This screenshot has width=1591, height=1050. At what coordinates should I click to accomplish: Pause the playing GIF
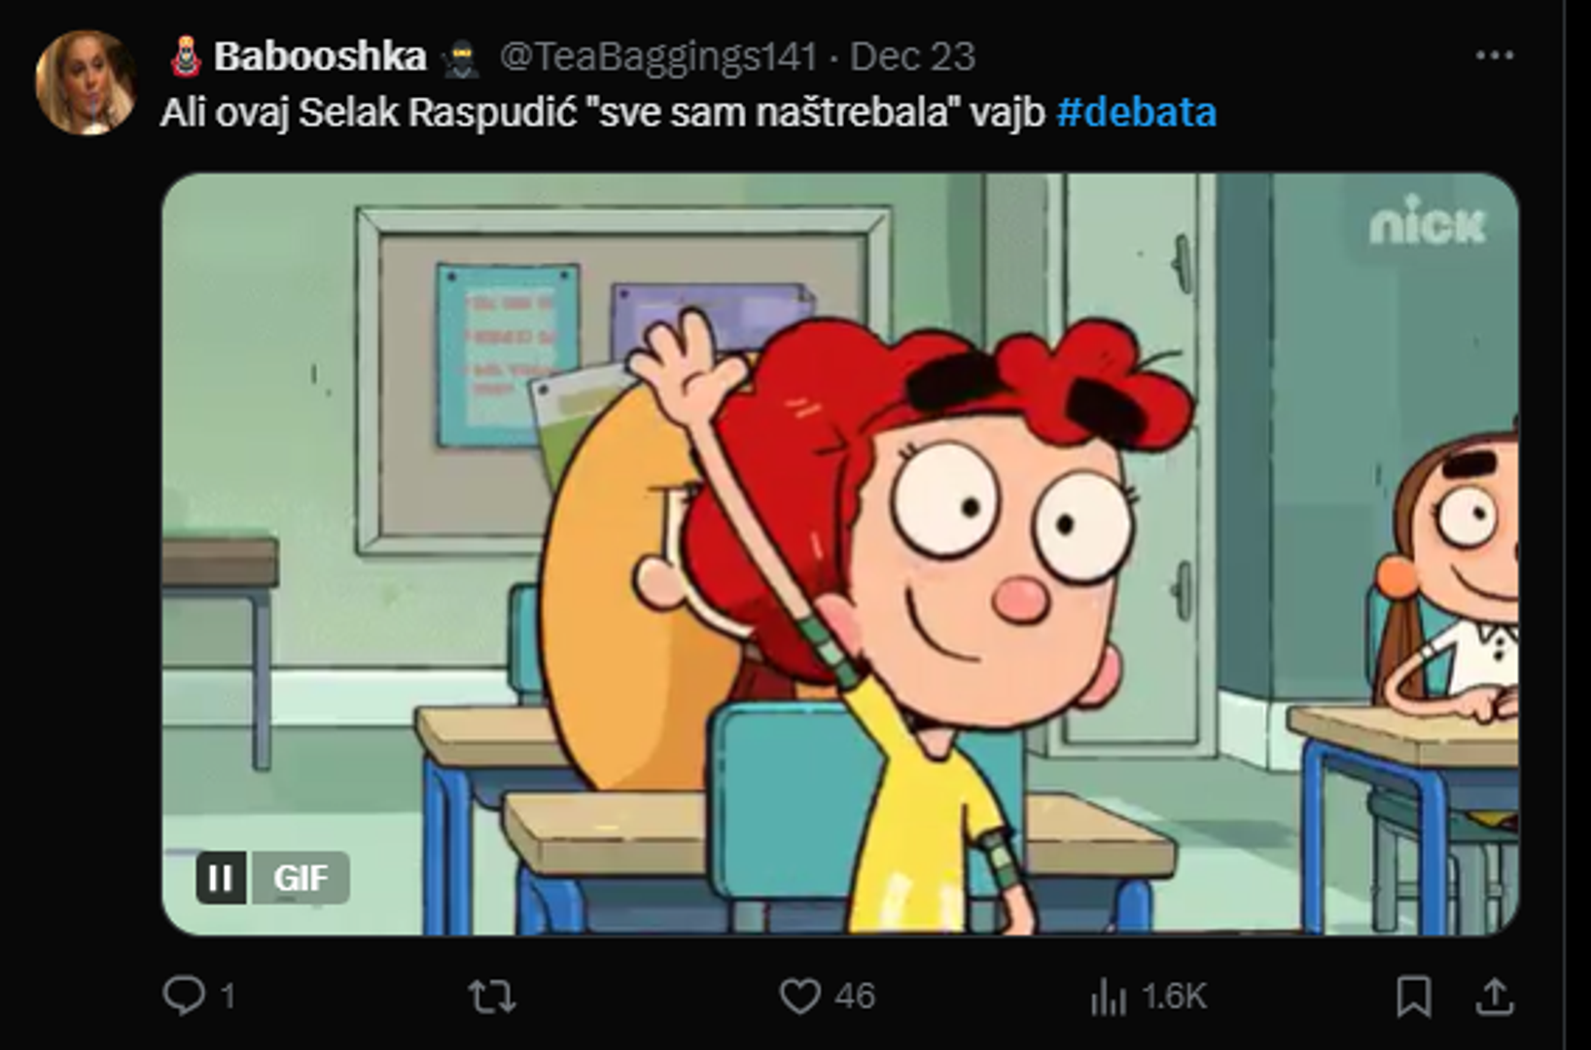click(x=221, y=878)
